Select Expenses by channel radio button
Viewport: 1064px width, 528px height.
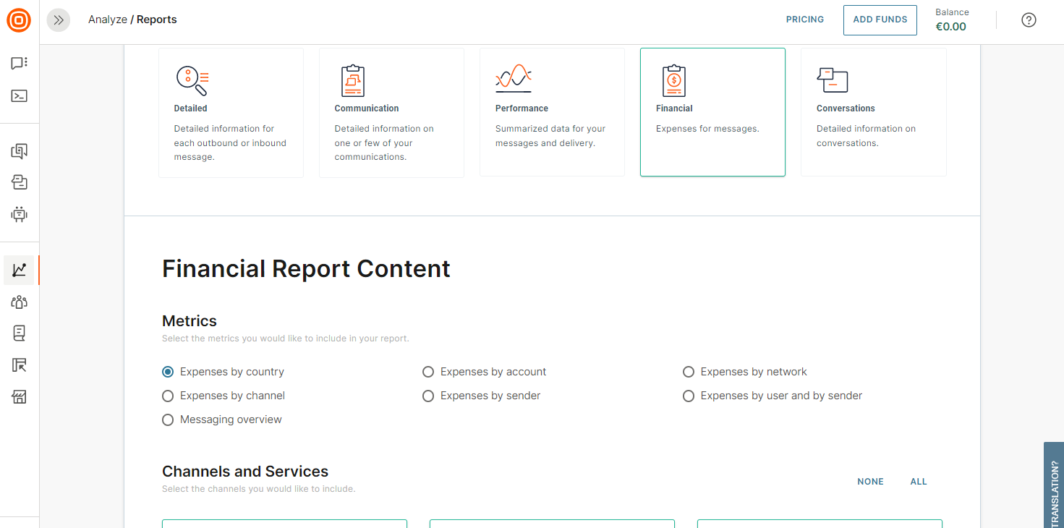pos(168,396)
